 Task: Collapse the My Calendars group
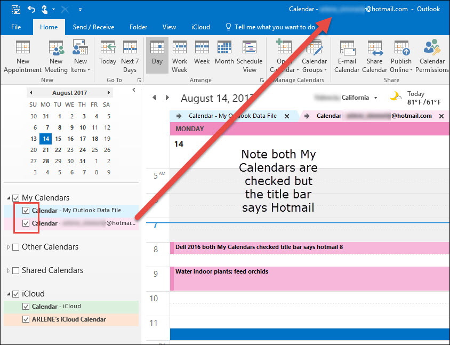9,198
